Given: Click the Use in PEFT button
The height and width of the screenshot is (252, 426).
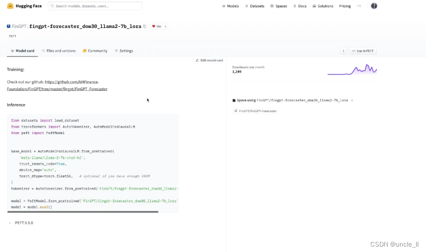Looking at the screenshot, I should pyautogui.click(x=363, y=51).
